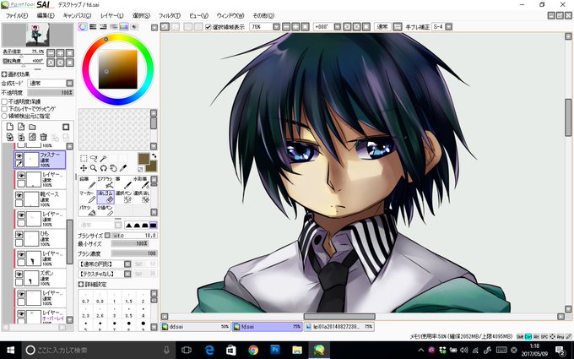Select the eyedropper color picker tool
This screenshot has height=359, width=574.
tap(123, 168)
